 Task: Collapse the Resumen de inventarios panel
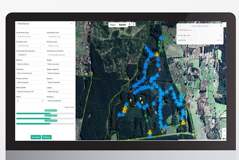click(x=220, y=26)
